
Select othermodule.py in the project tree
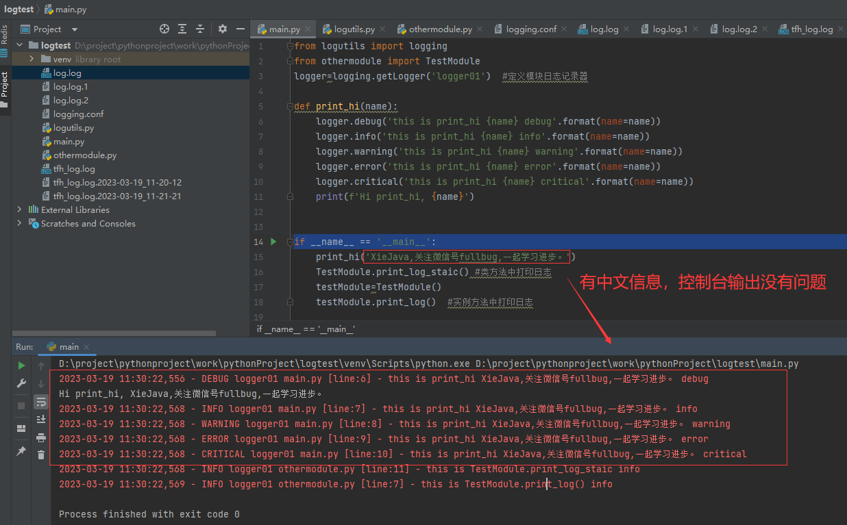tap(84, 155)
